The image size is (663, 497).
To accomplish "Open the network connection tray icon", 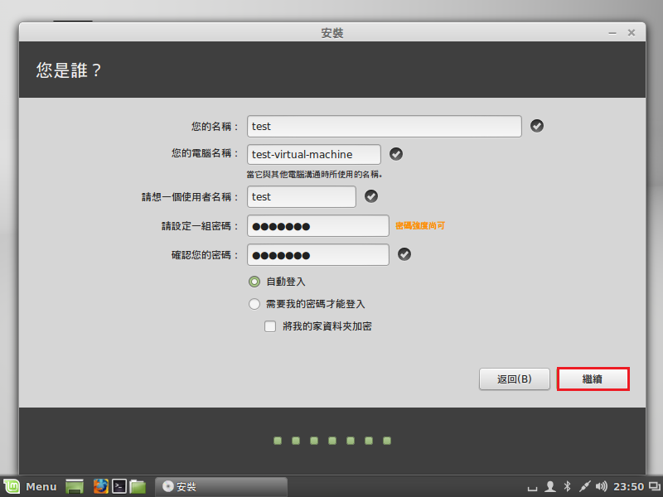I will coord(584,486).
